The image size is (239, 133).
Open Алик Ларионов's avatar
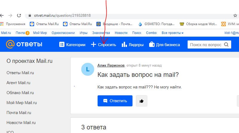coord(88,69)
